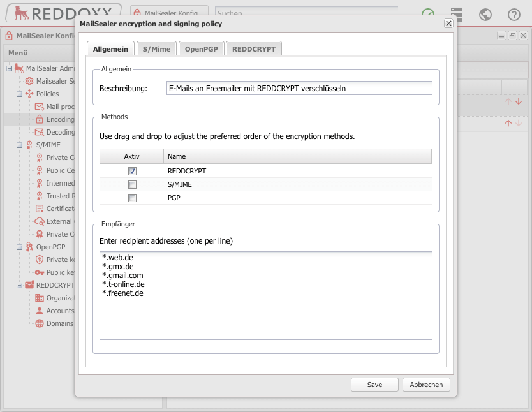Screen dimensions: 532x412
Task: Click the MailSealer Admin dog icon
Action: pyautogui.click(x=19, y=68)
